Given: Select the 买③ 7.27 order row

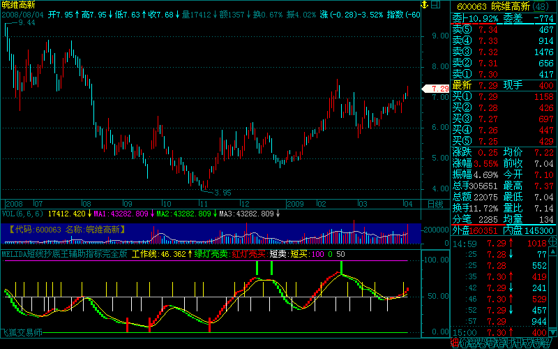Looking at the screenshot, I should click(503, 119).
